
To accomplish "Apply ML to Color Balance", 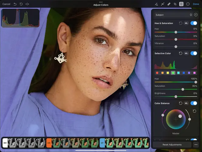I will point(186,103).
